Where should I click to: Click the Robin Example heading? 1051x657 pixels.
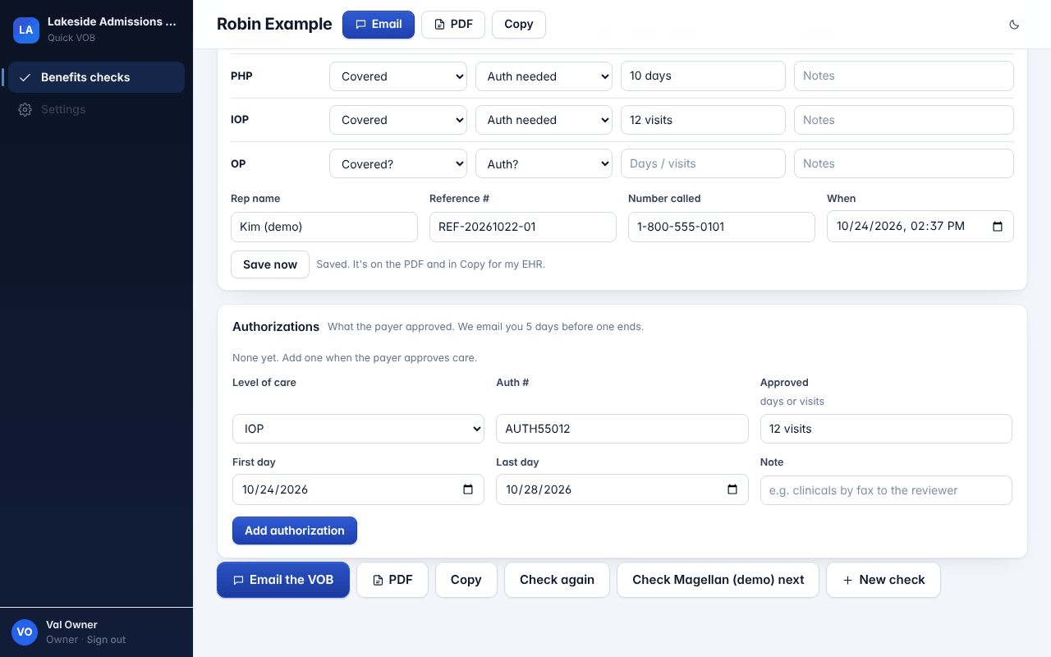(274, 25)
